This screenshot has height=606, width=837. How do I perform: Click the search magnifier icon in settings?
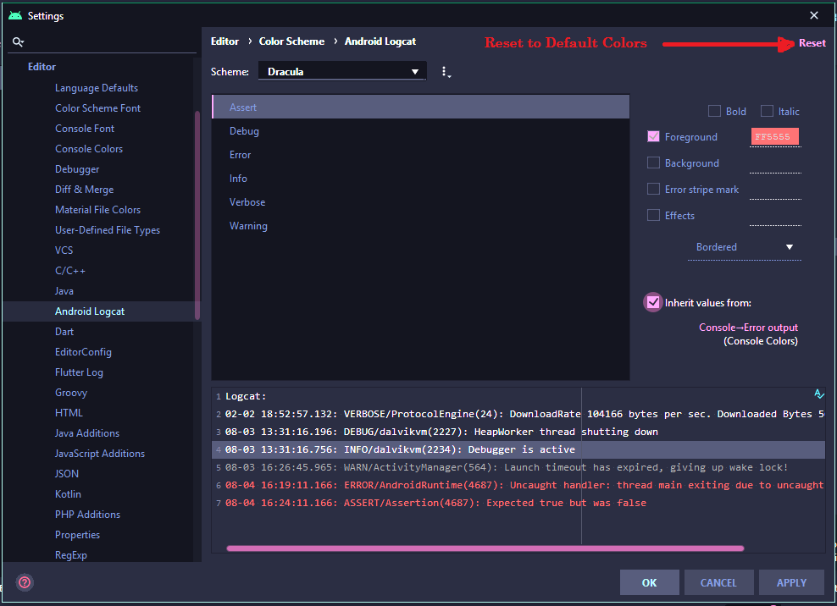click(18, 41)
